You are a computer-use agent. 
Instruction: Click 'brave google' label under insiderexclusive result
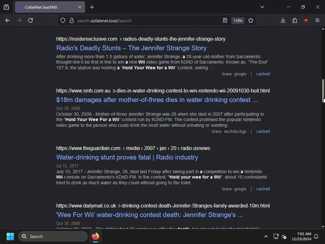coord(234,74)
